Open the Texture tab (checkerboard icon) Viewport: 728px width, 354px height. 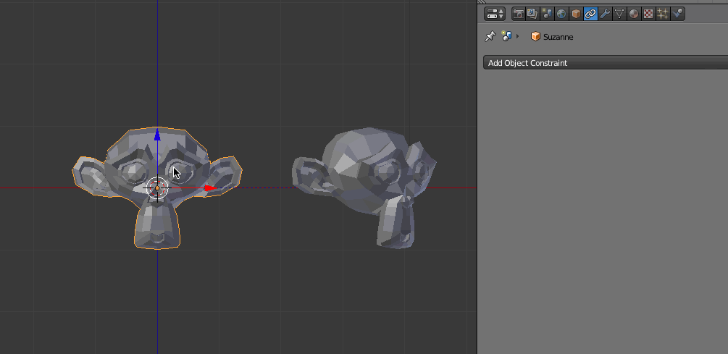coord(648,14)
